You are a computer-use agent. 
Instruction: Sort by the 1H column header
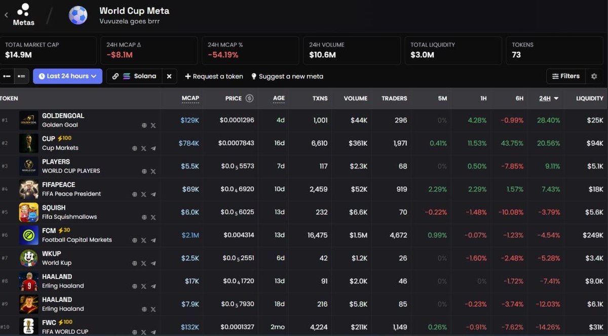(483, 98)
